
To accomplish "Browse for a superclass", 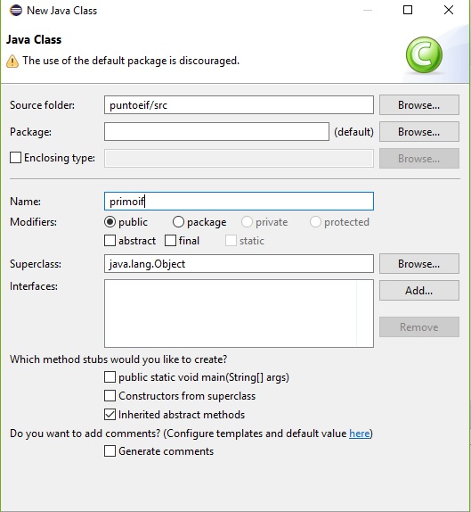I will pyautogui.click(x=418, y=263).
